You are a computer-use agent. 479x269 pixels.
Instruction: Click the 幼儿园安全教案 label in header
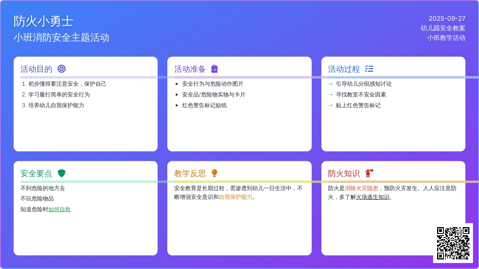click(443, 28)
